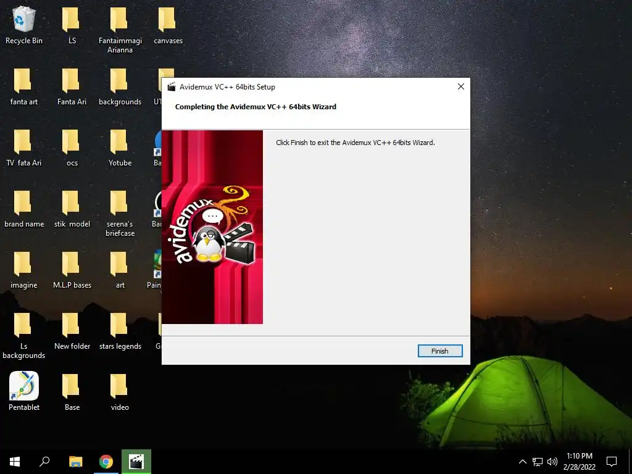Click the Avidemux setup taskbar button
The image size is (632, 474).
click(x=136, y=462)
